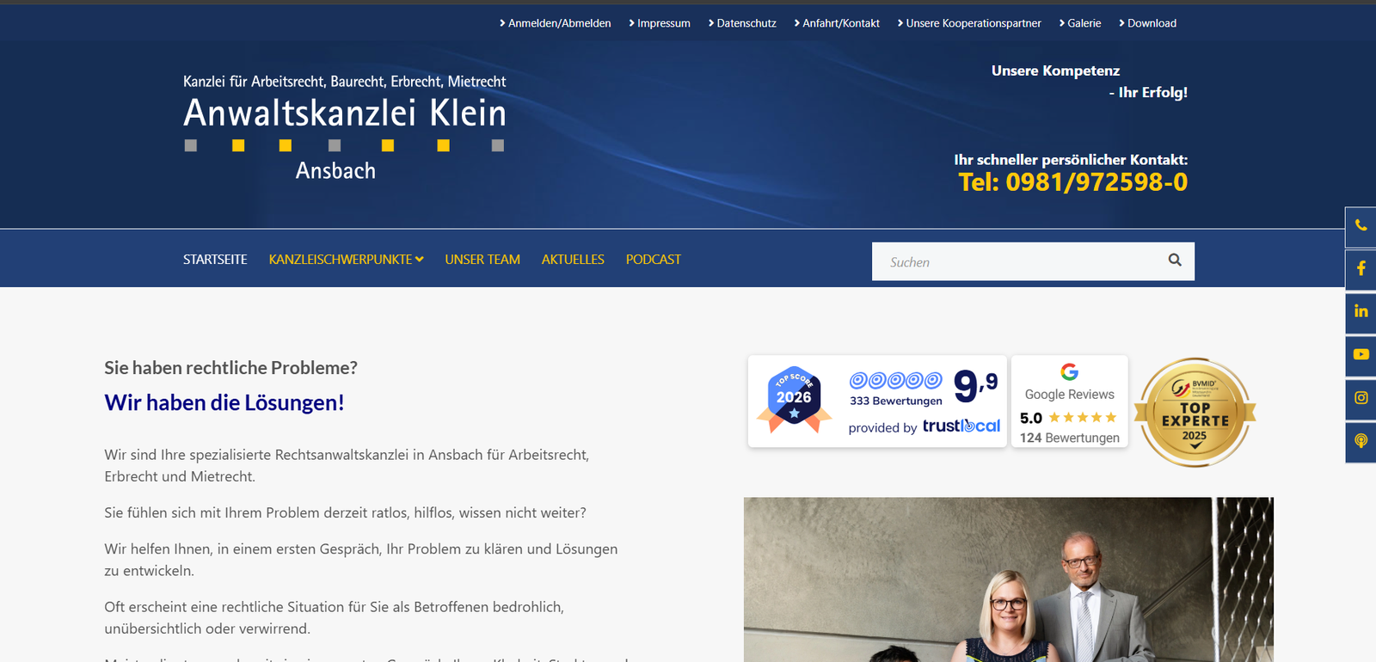Click the BVMID Top Experte 2025 seal
Image resolution: width=1376 pixels, height=662 pixels.
click(x=1195, y=413)
